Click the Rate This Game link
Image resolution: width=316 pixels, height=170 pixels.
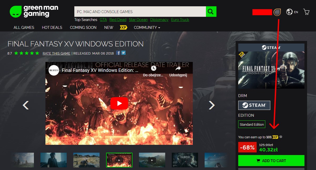coord(56,53)
